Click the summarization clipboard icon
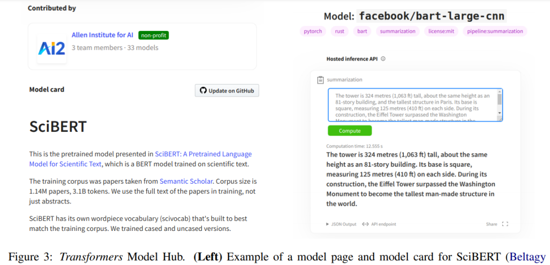Screen dimensions: 550x265 (320, 80)
